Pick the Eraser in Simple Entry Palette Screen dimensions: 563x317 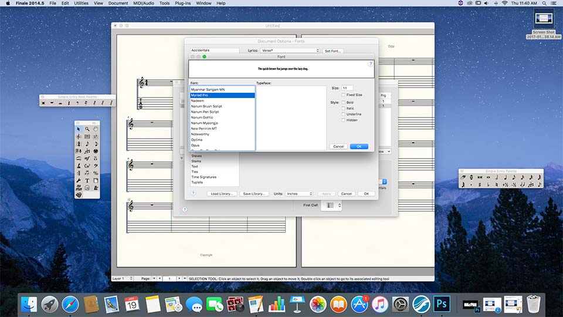463,177
